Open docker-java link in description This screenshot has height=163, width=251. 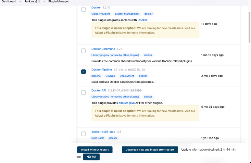point(126,103)
